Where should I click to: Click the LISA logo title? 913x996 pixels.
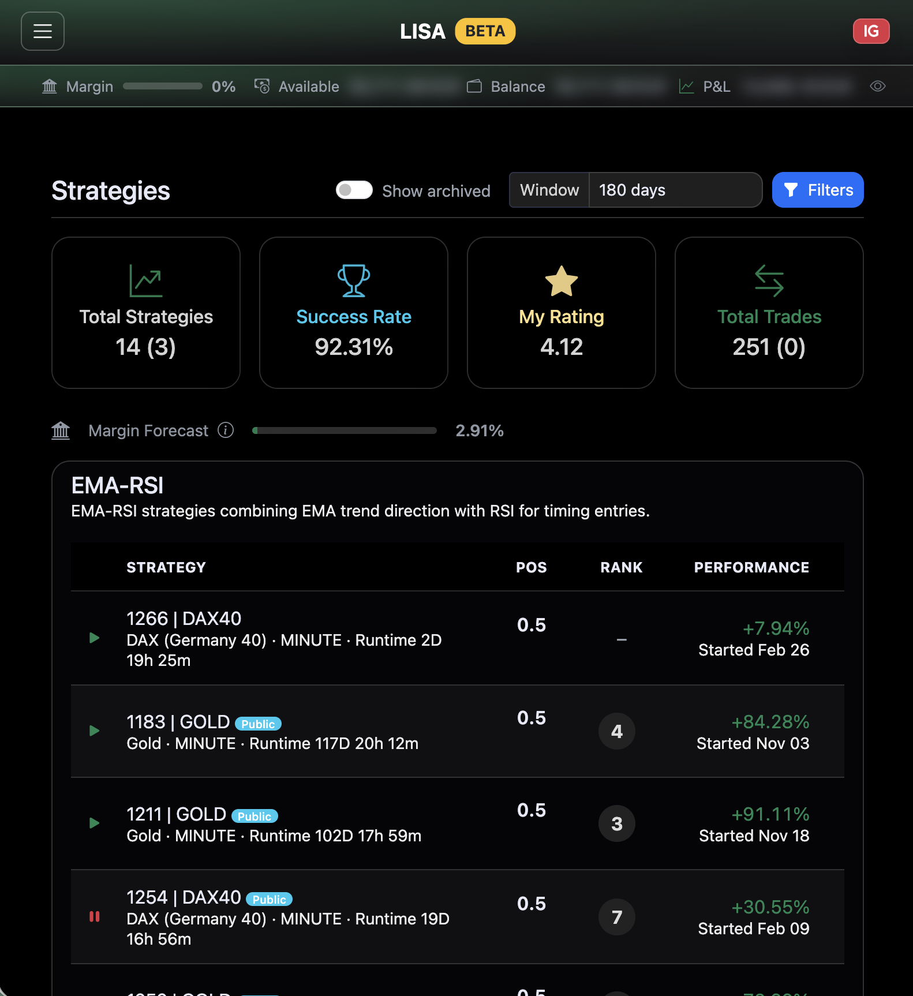(422, 31)
